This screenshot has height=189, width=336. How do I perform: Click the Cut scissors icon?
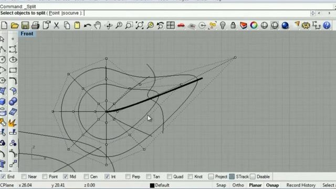[x=56, y=26]
